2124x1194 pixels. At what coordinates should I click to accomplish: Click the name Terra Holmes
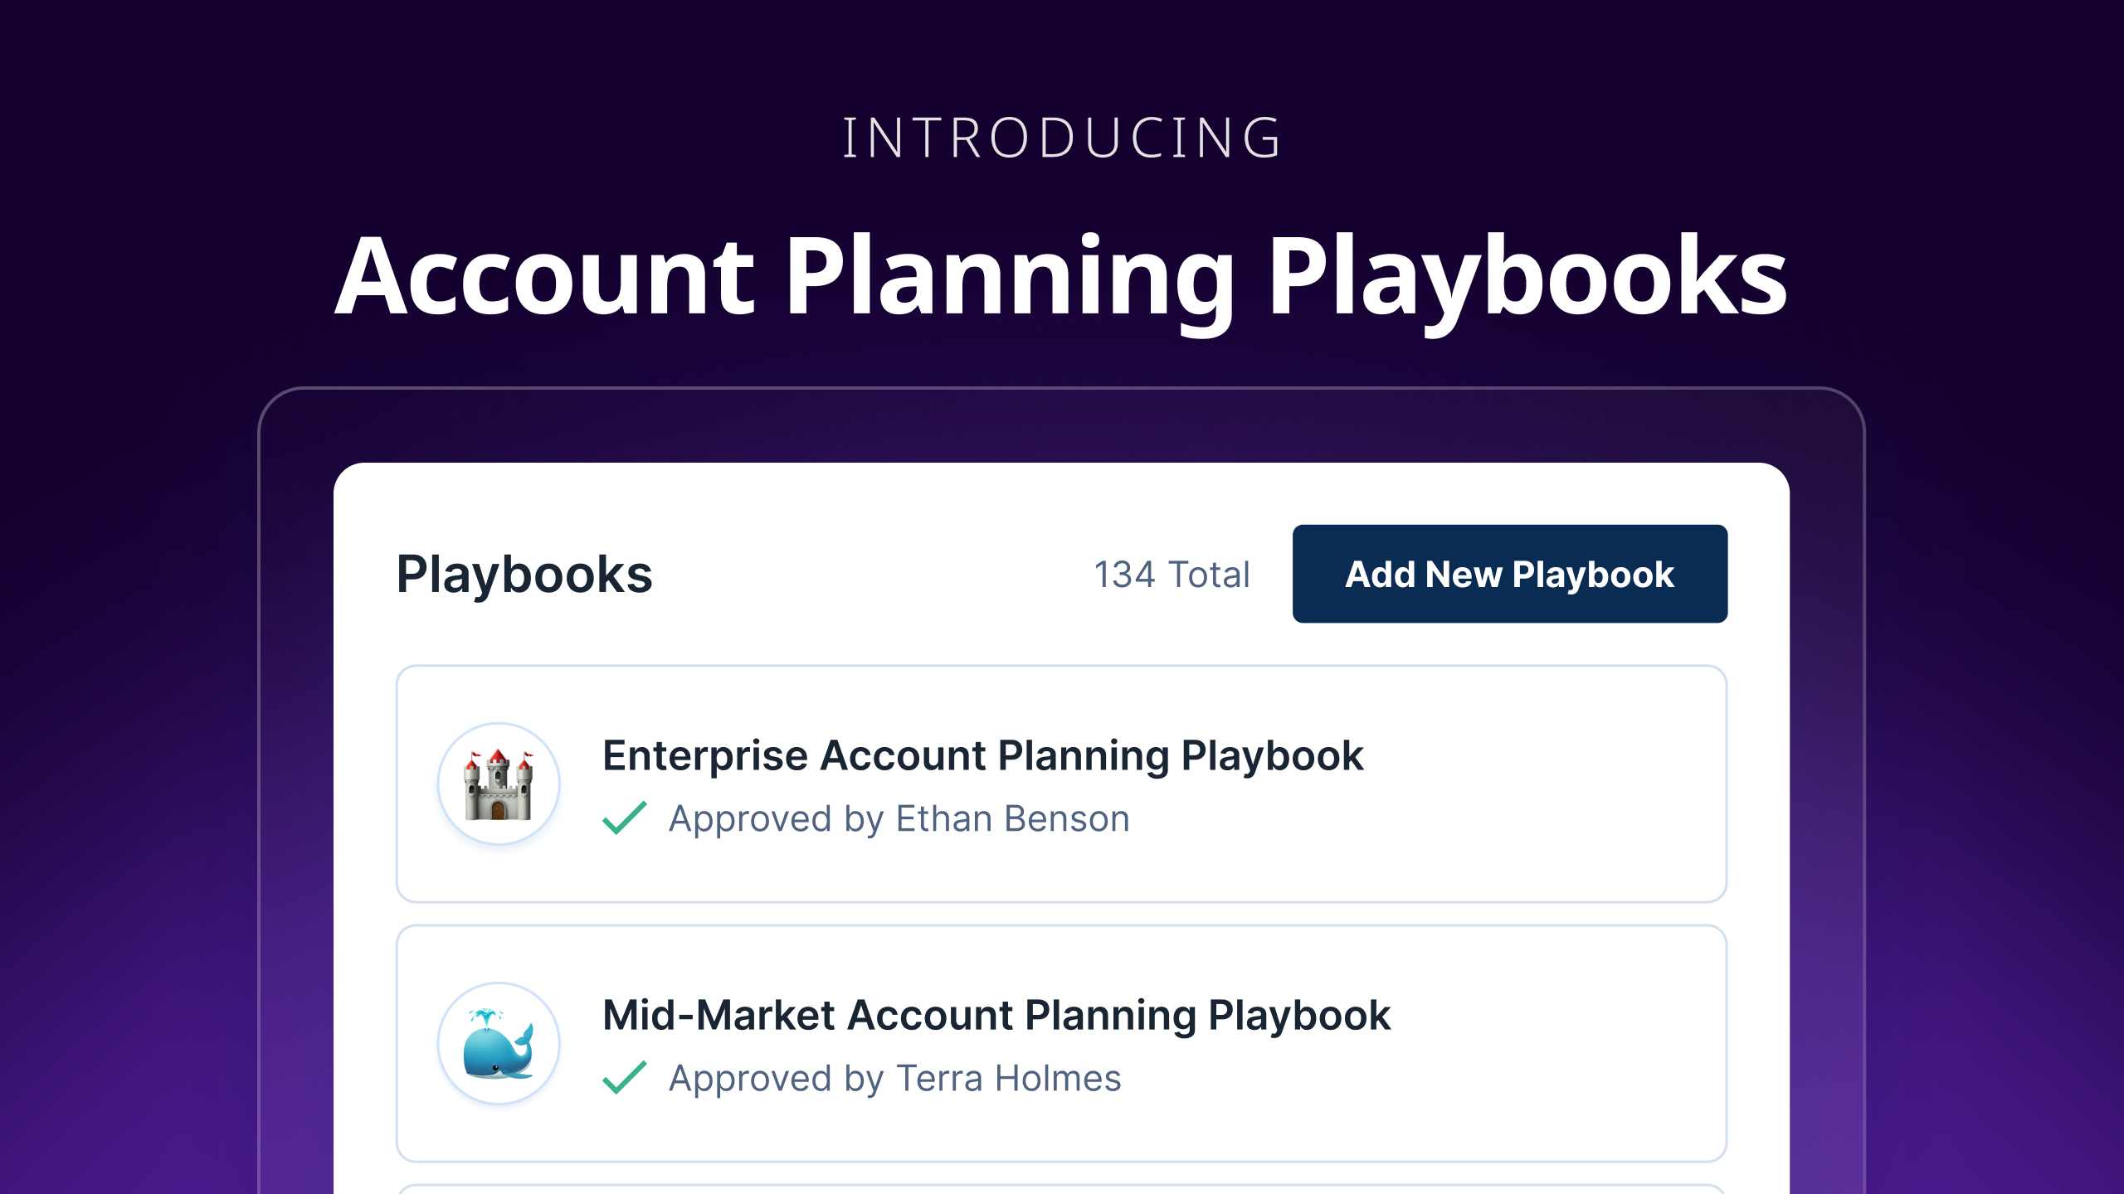tap(1009, 1079)
